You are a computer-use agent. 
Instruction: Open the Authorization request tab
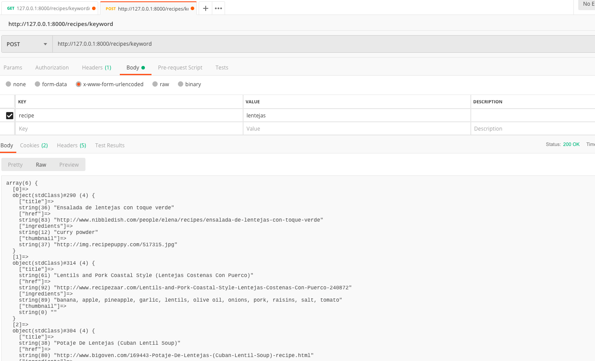point(52,68)
